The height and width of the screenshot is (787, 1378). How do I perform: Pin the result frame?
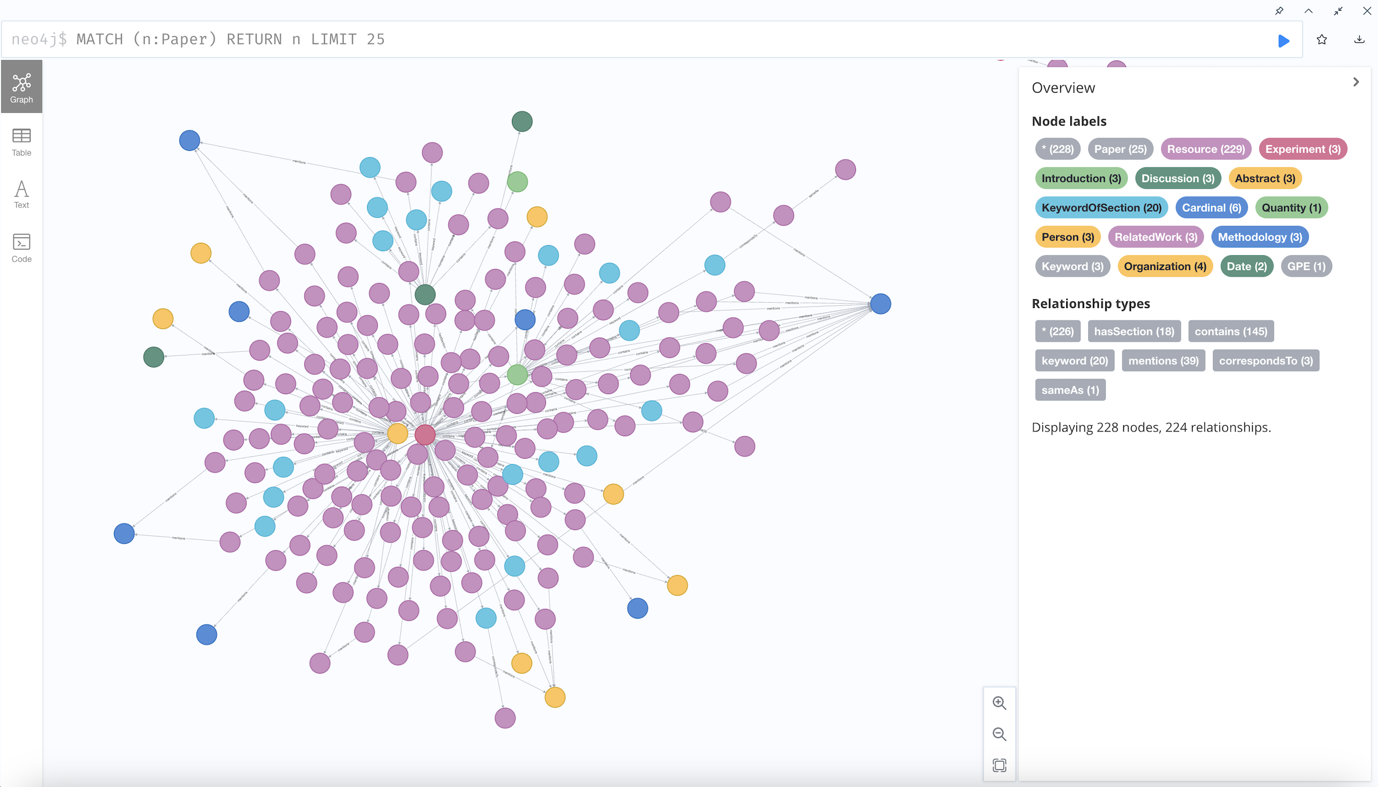click(x=1279, y=11)
